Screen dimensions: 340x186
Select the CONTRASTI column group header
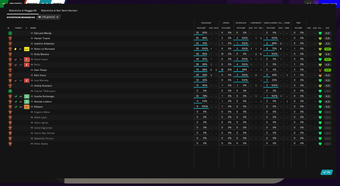(x=256, y=23)
